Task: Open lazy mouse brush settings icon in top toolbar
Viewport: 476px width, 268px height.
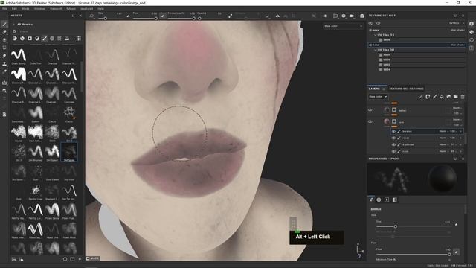Action: (x=230, y=16)
